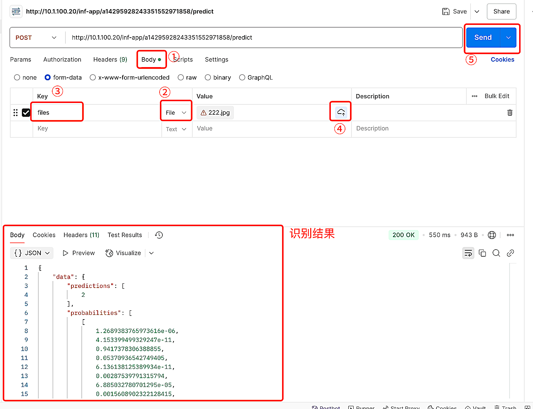533x409 pixels.
Task: Open network info globe icon
Action: point(492,235)
